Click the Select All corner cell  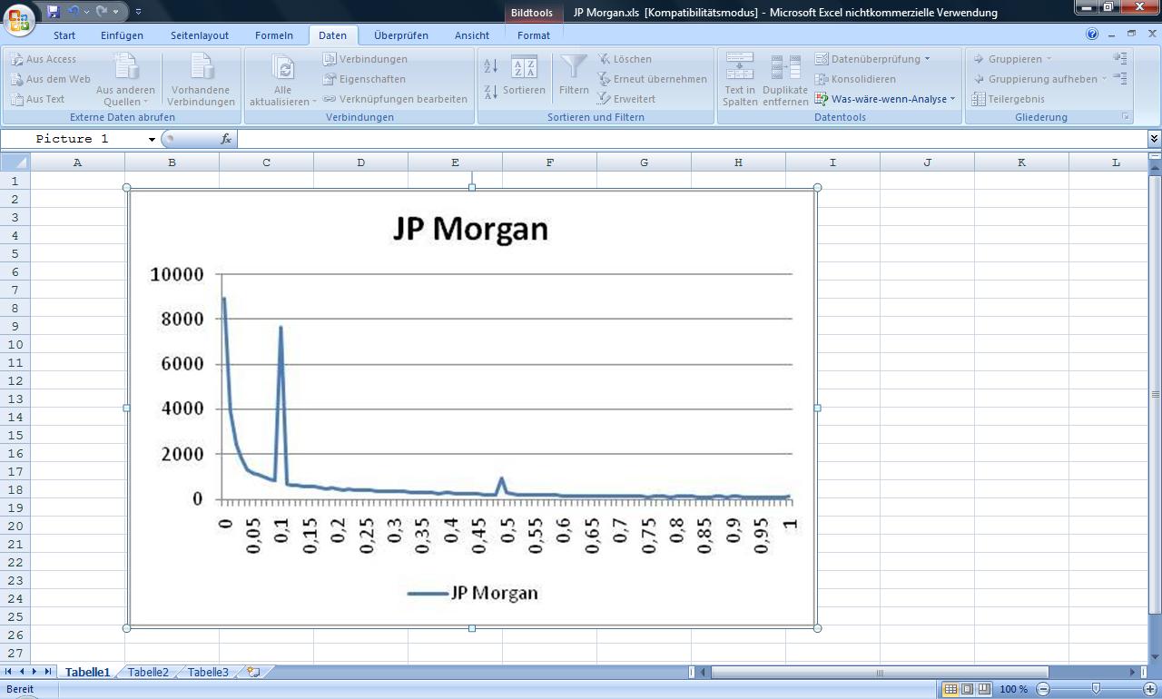pyautogui.click(x=15, y=162)
